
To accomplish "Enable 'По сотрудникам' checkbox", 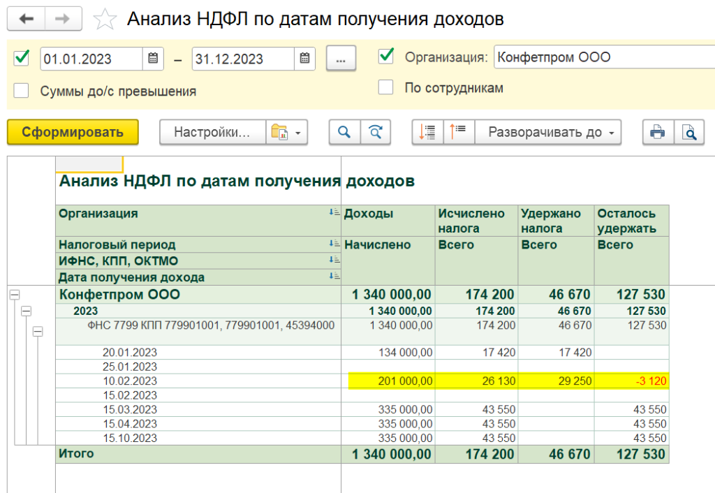I will (x=385, y=87).
